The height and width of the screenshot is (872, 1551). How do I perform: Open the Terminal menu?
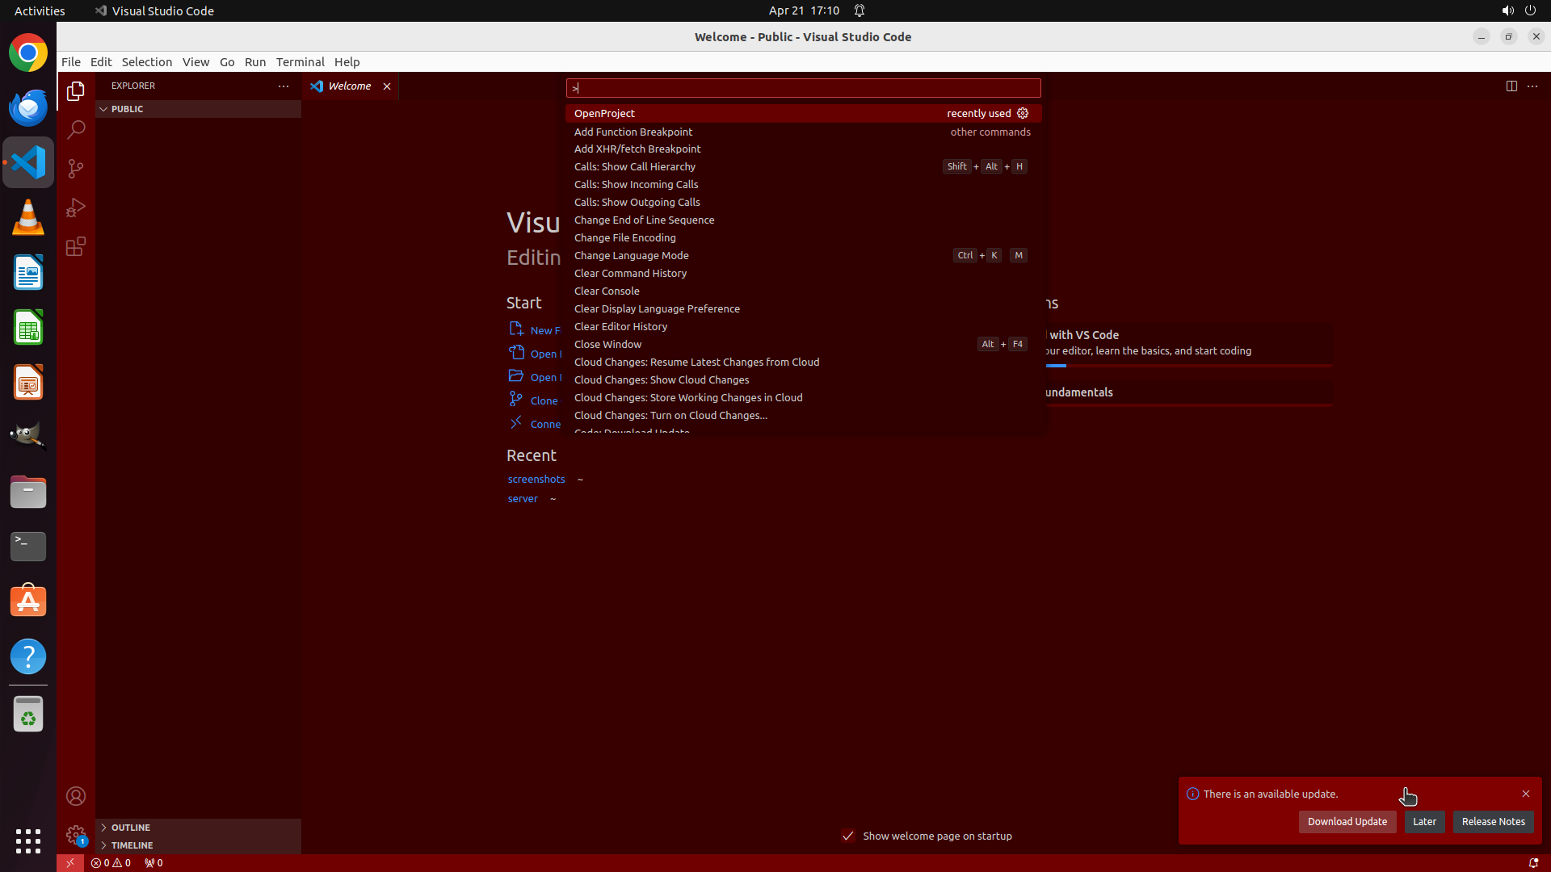pyautogui.click(x=300, y=62)
